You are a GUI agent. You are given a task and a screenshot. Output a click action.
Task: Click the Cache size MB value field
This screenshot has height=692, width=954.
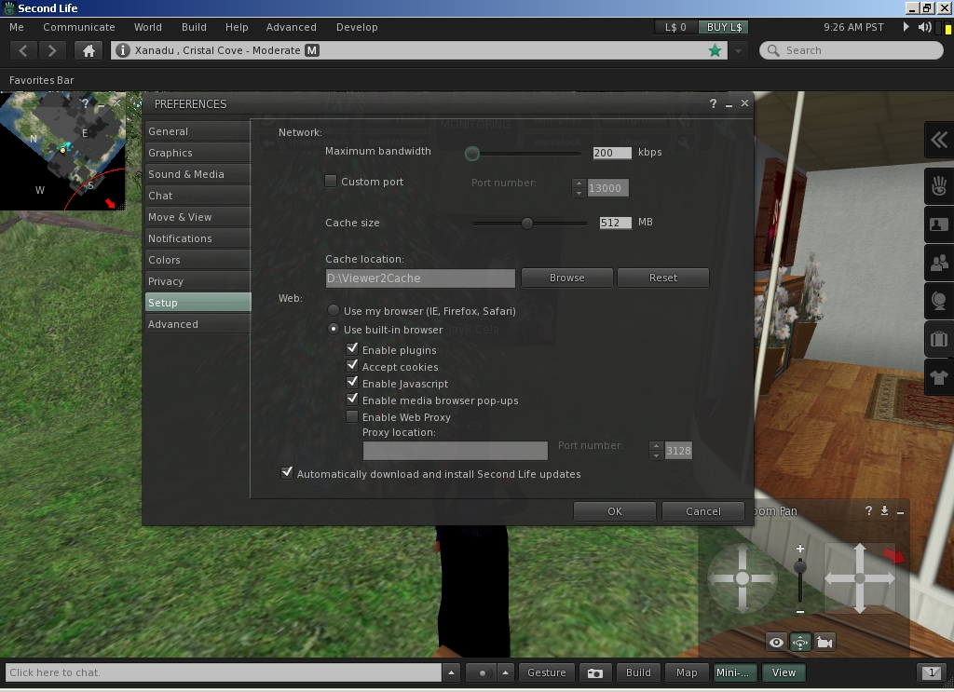coord(615,223)
